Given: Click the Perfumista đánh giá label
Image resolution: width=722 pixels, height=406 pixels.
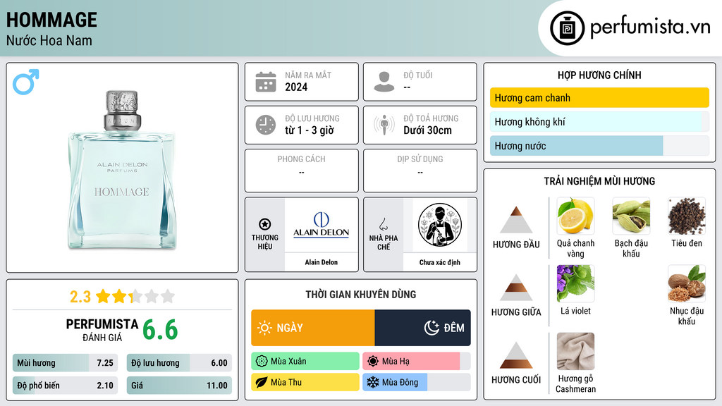Looking at the screenshot, I should (102, 330).
